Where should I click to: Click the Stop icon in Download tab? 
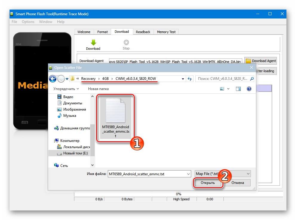[126, 42]
